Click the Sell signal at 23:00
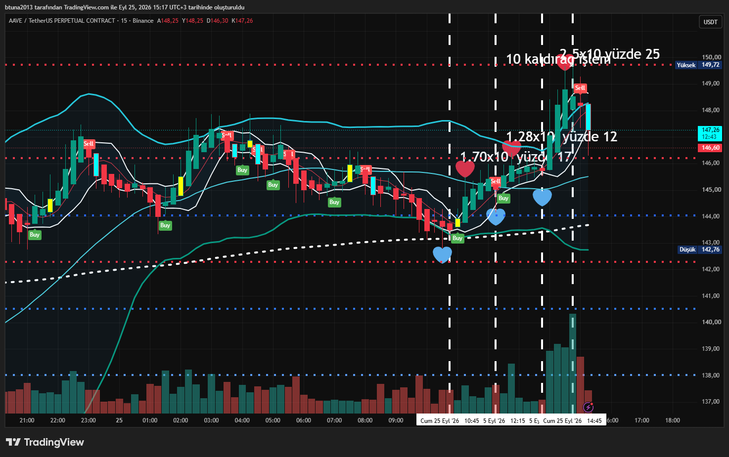The width and height of the screenshot is (729, 457). pyautogui.click(x=89, y=144)
